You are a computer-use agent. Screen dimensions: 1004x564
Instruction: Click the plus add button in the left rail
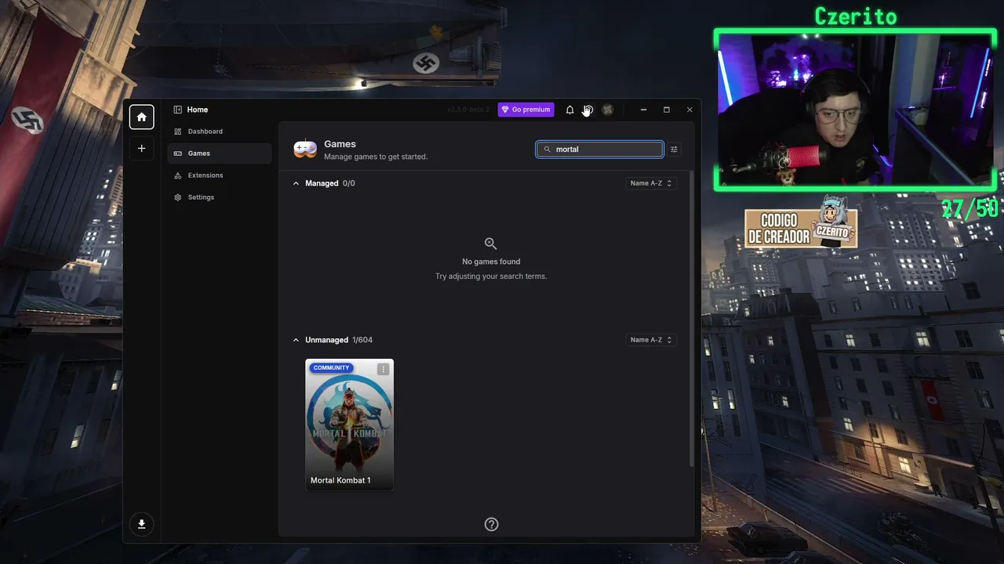(141, 148)
